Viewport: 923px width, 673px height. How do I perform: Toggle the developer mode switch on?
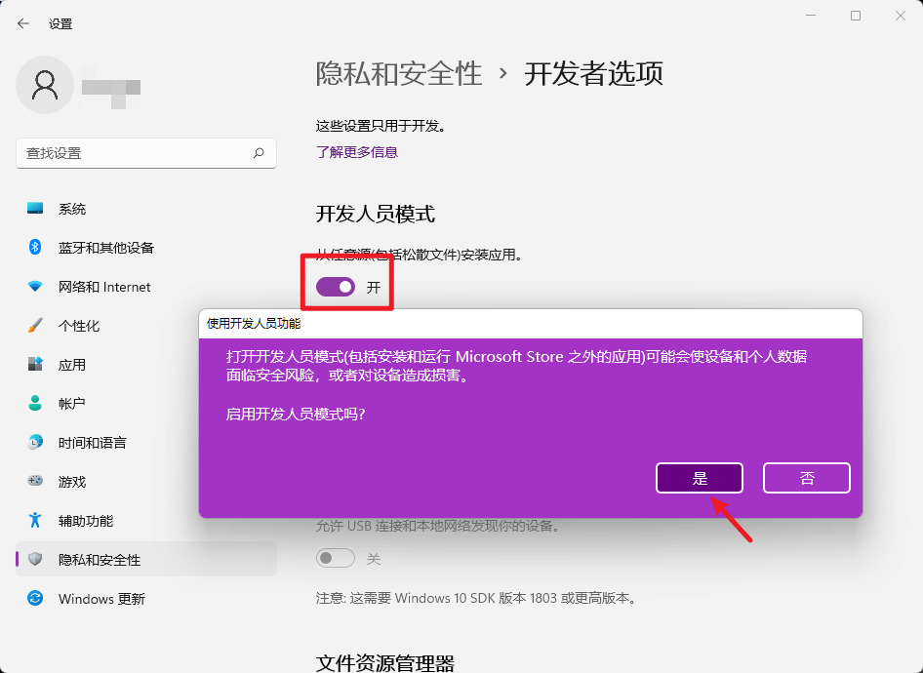(336, 286)
